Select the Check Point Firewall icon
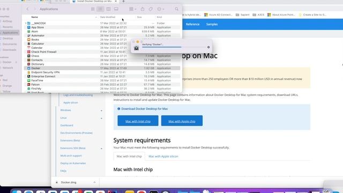Screen dimensions: 343x193 coord(28,52)
